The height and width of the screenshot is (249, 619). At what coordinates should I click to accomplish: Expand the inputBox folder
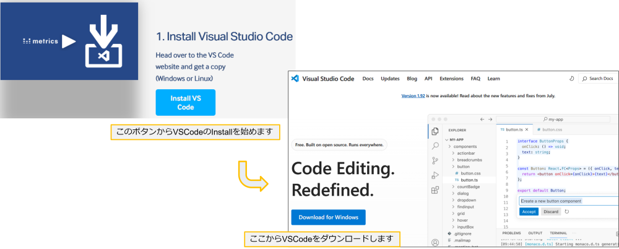coord(465,227)
